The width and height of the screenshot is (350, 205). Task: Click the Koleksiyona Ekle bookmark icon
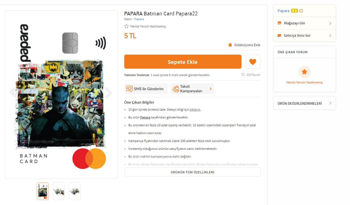(x=230, y=45)
